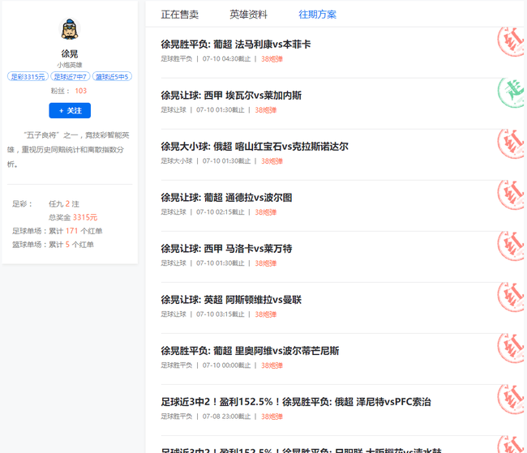Click 足球单场 累计 171 个红单 line
This screenshot has height=453, width=527.
coord(57,231)
